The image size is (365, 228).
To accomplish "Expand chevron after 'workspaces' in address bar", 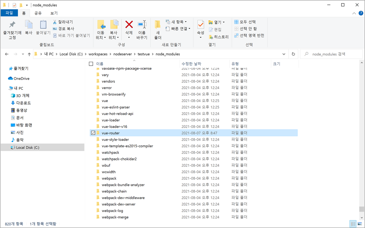I will click(x=110, y=54).
